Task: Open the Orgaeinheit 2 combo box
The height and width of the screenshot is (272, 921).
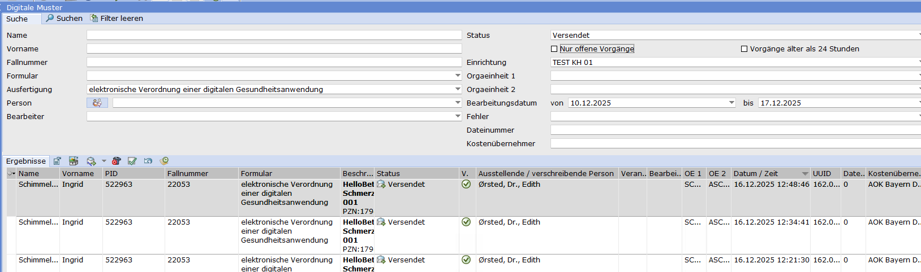Action: (735, 89)
